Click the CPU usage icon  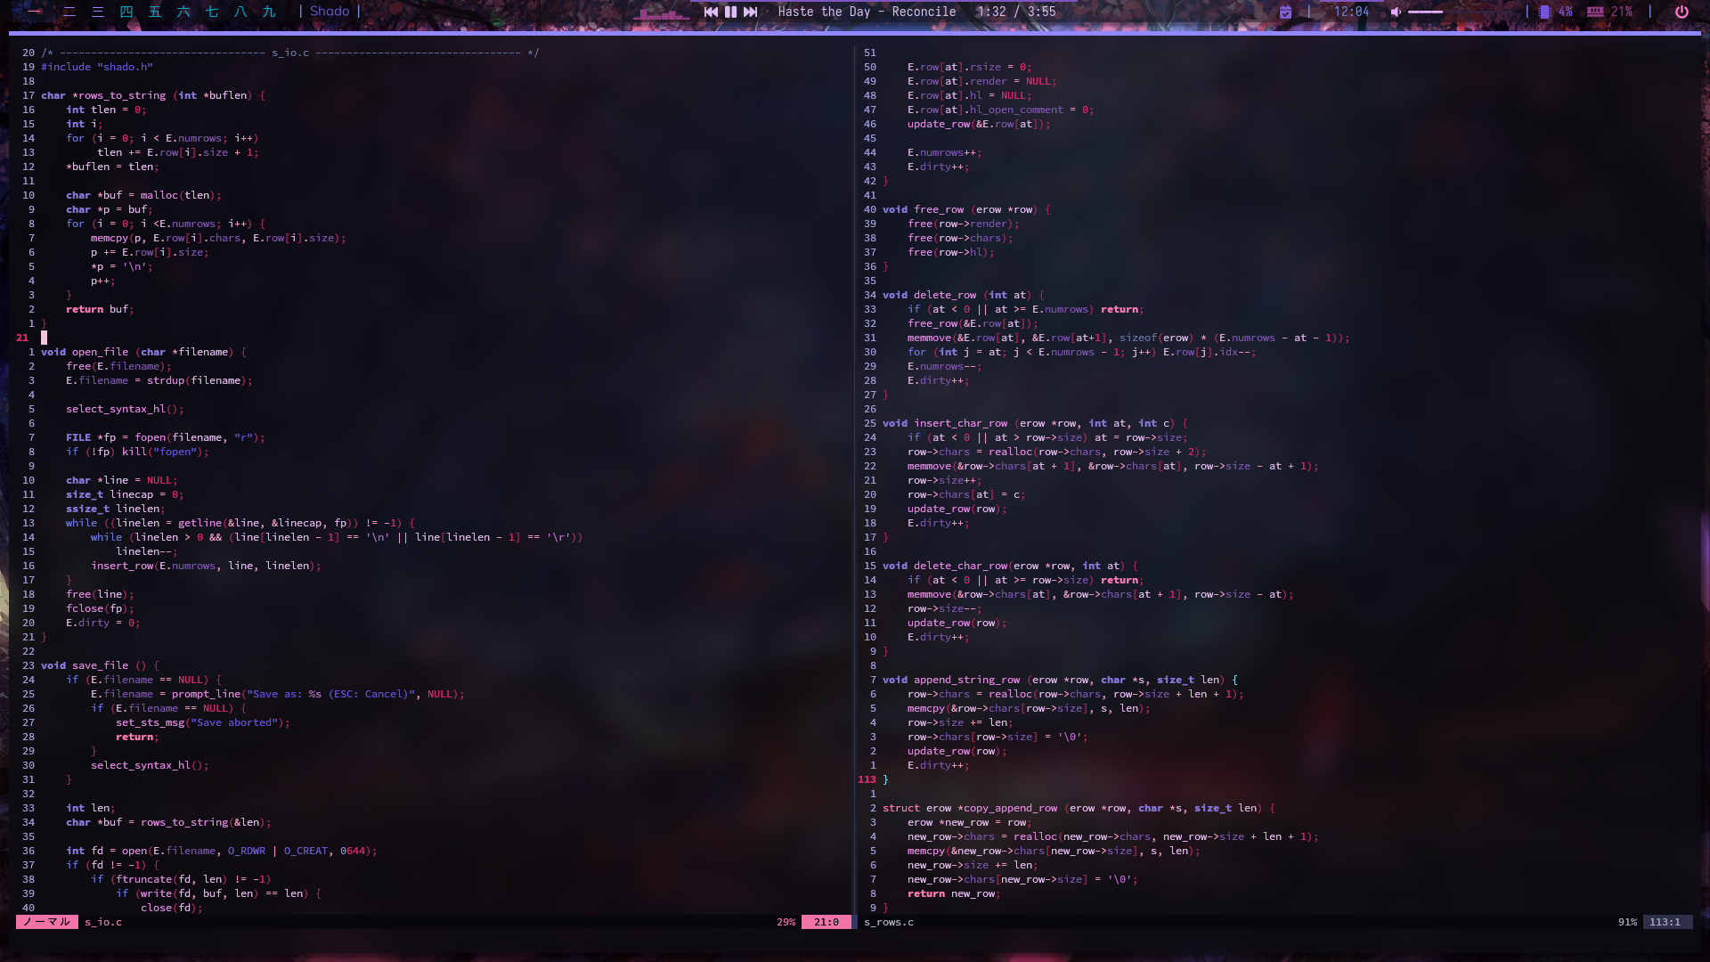1544,12
